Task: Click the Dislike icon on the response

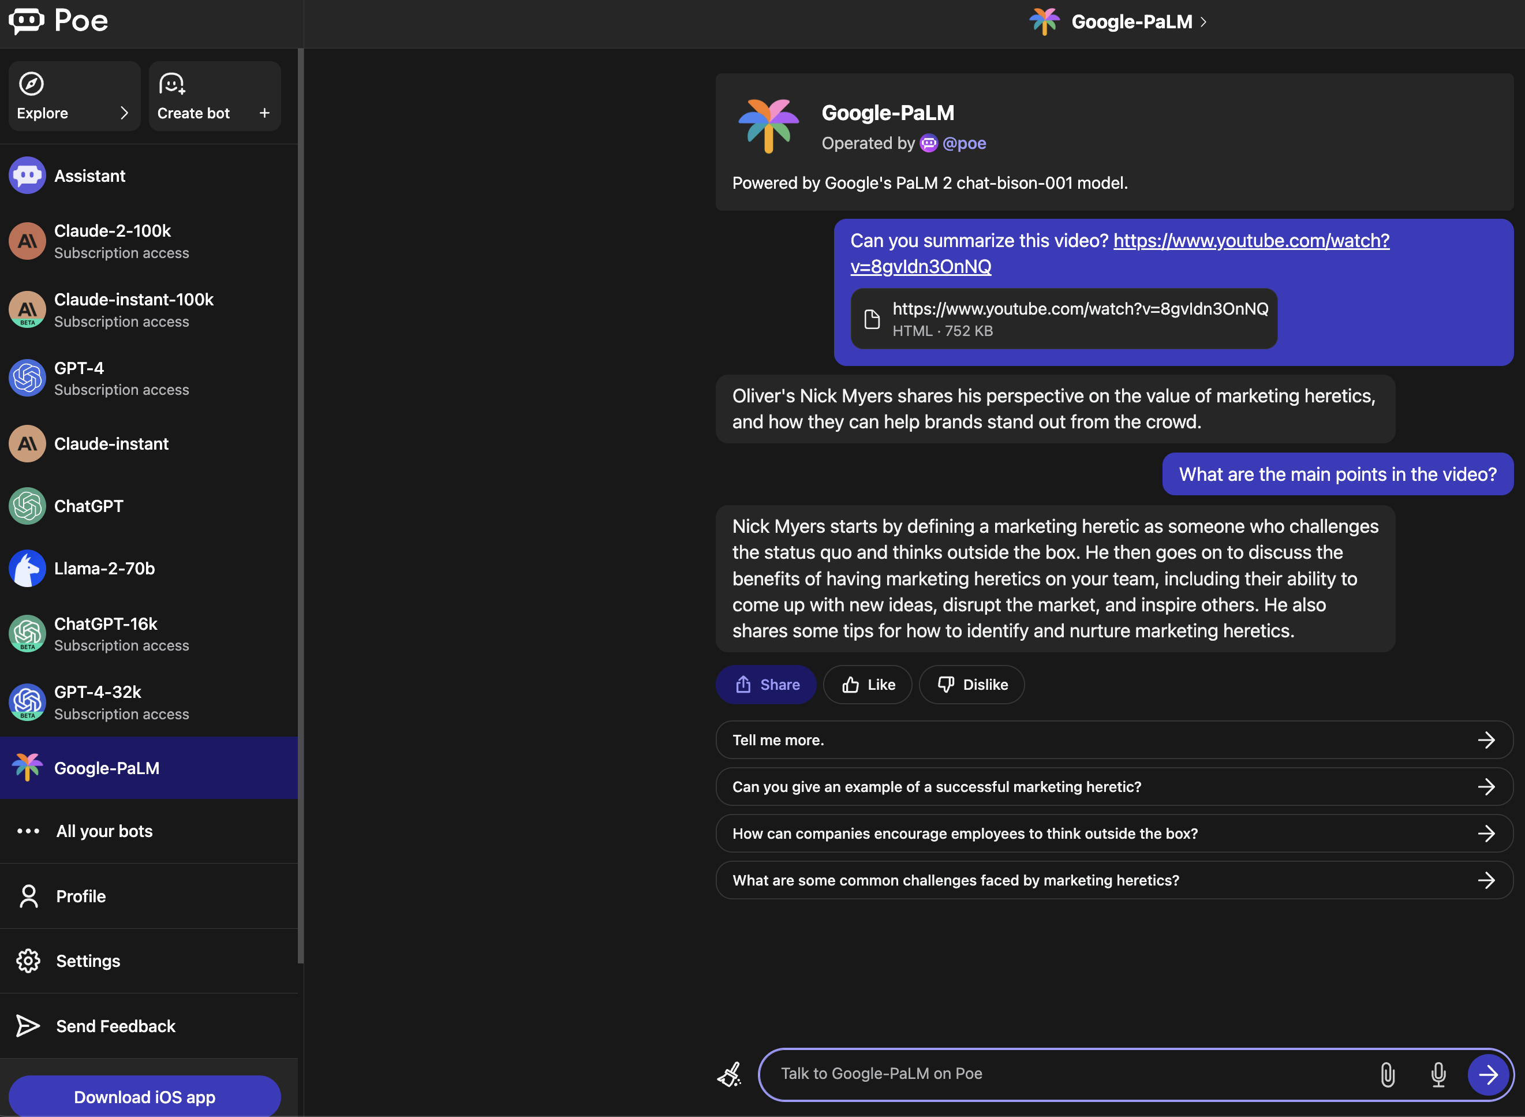Action: [x=972, y=683]
